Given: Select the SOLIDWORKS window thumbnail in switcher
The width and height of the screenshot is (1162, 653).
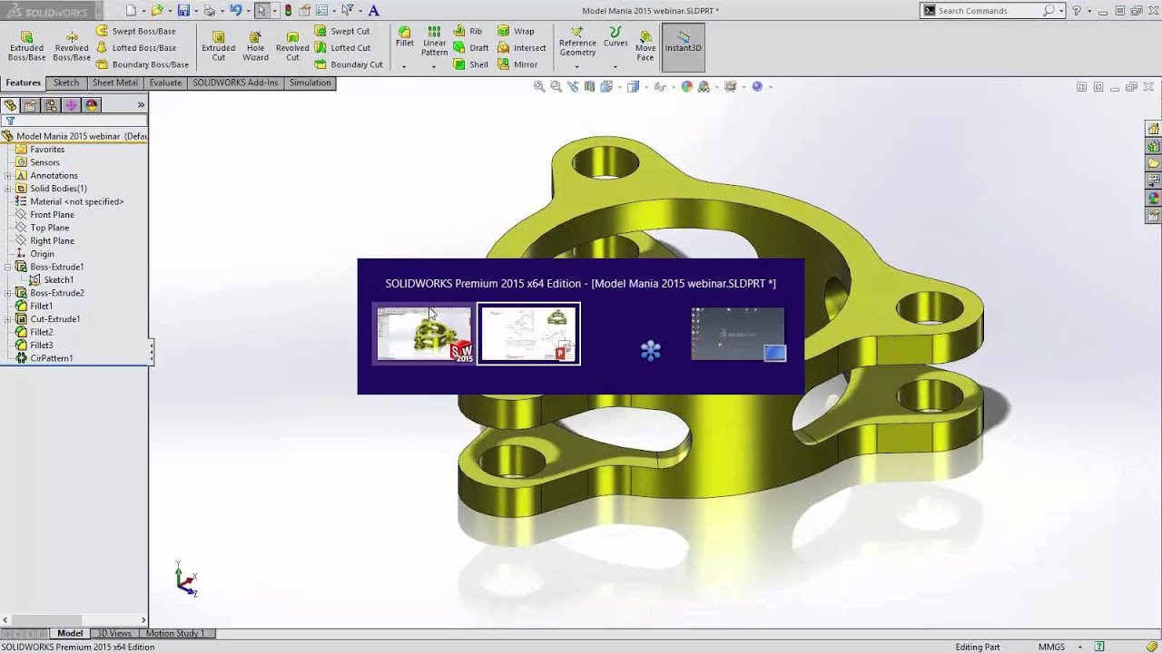Looking at the screenshot, I should (x=424, y=334).
